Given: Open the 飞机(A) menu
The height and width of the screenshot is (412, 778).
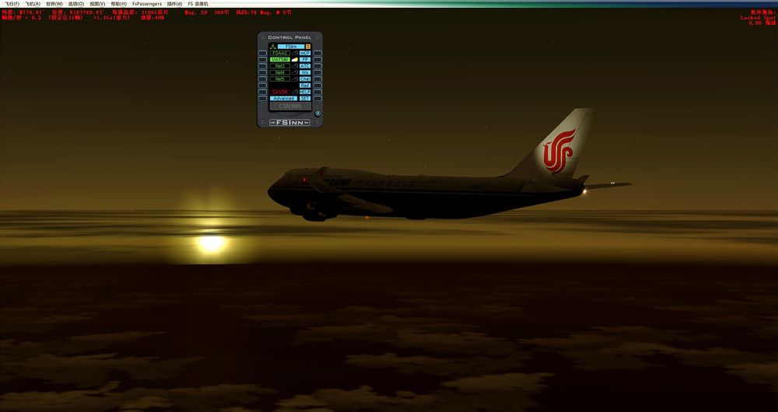Looking at the screenshot, I should (x=33, y=3).
